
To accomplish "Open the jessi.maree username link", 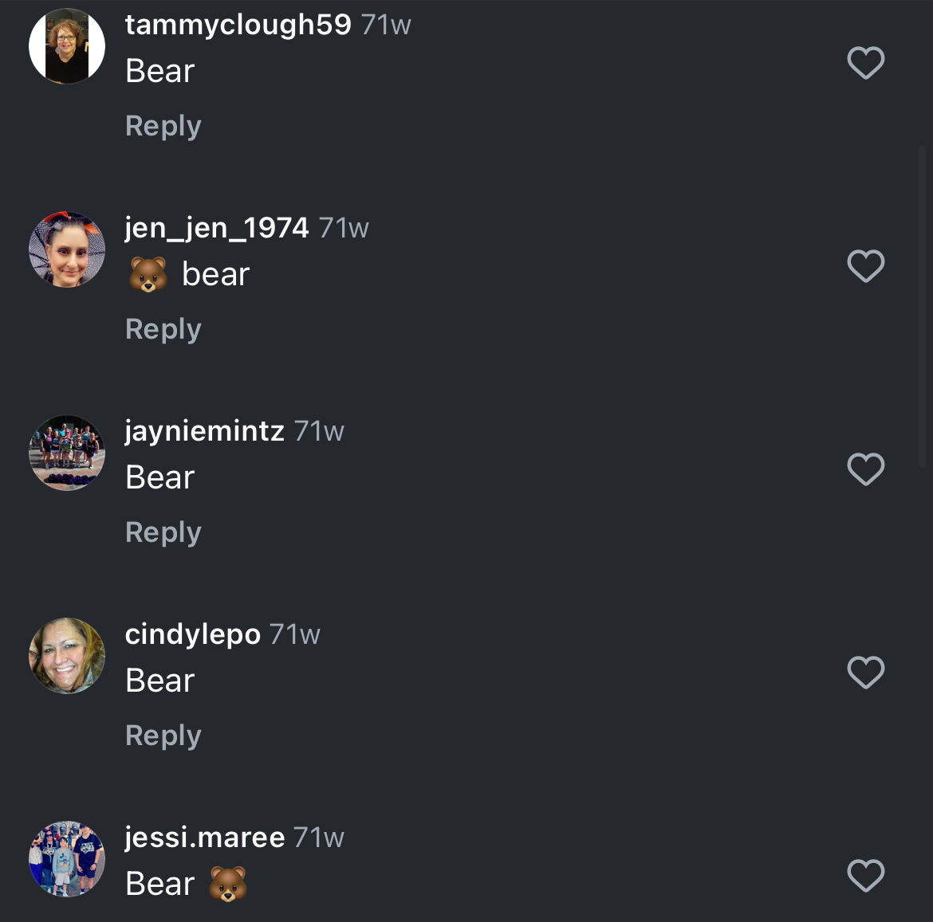I will coord(204,838).
